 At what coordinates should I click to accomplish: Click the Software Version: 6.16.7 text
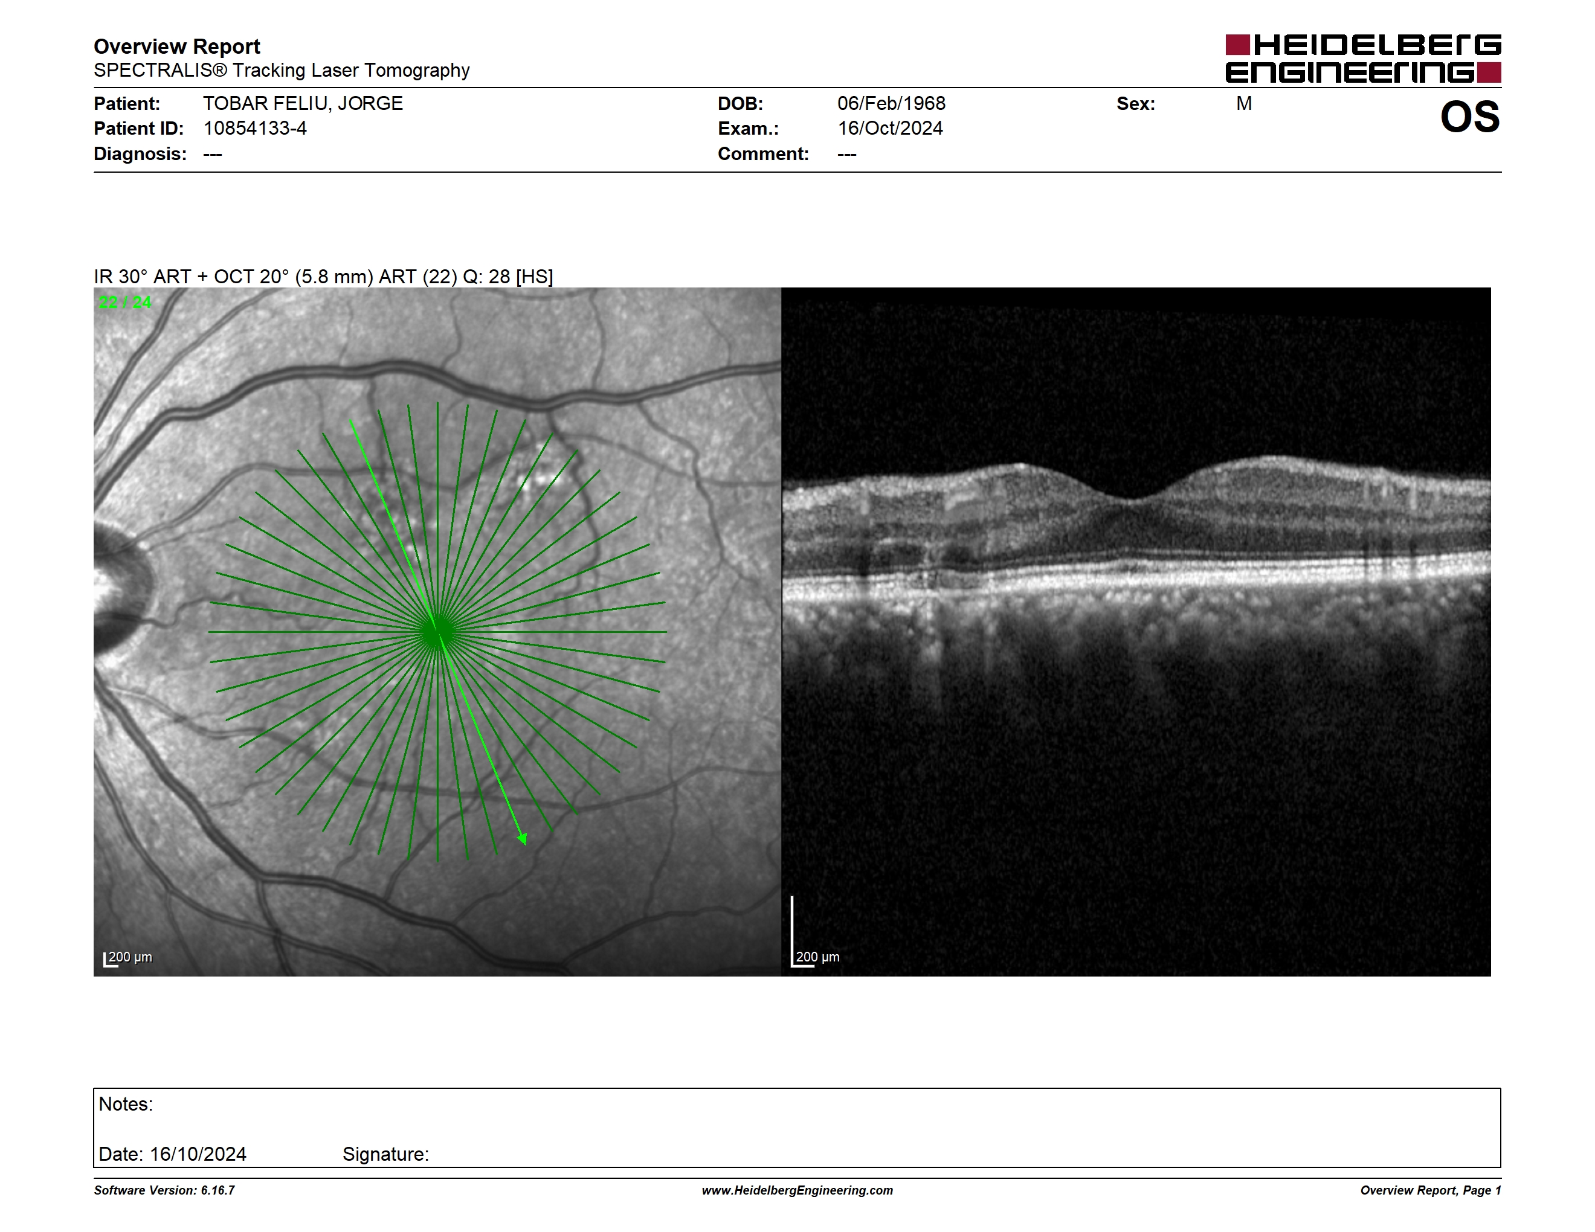164,1190
